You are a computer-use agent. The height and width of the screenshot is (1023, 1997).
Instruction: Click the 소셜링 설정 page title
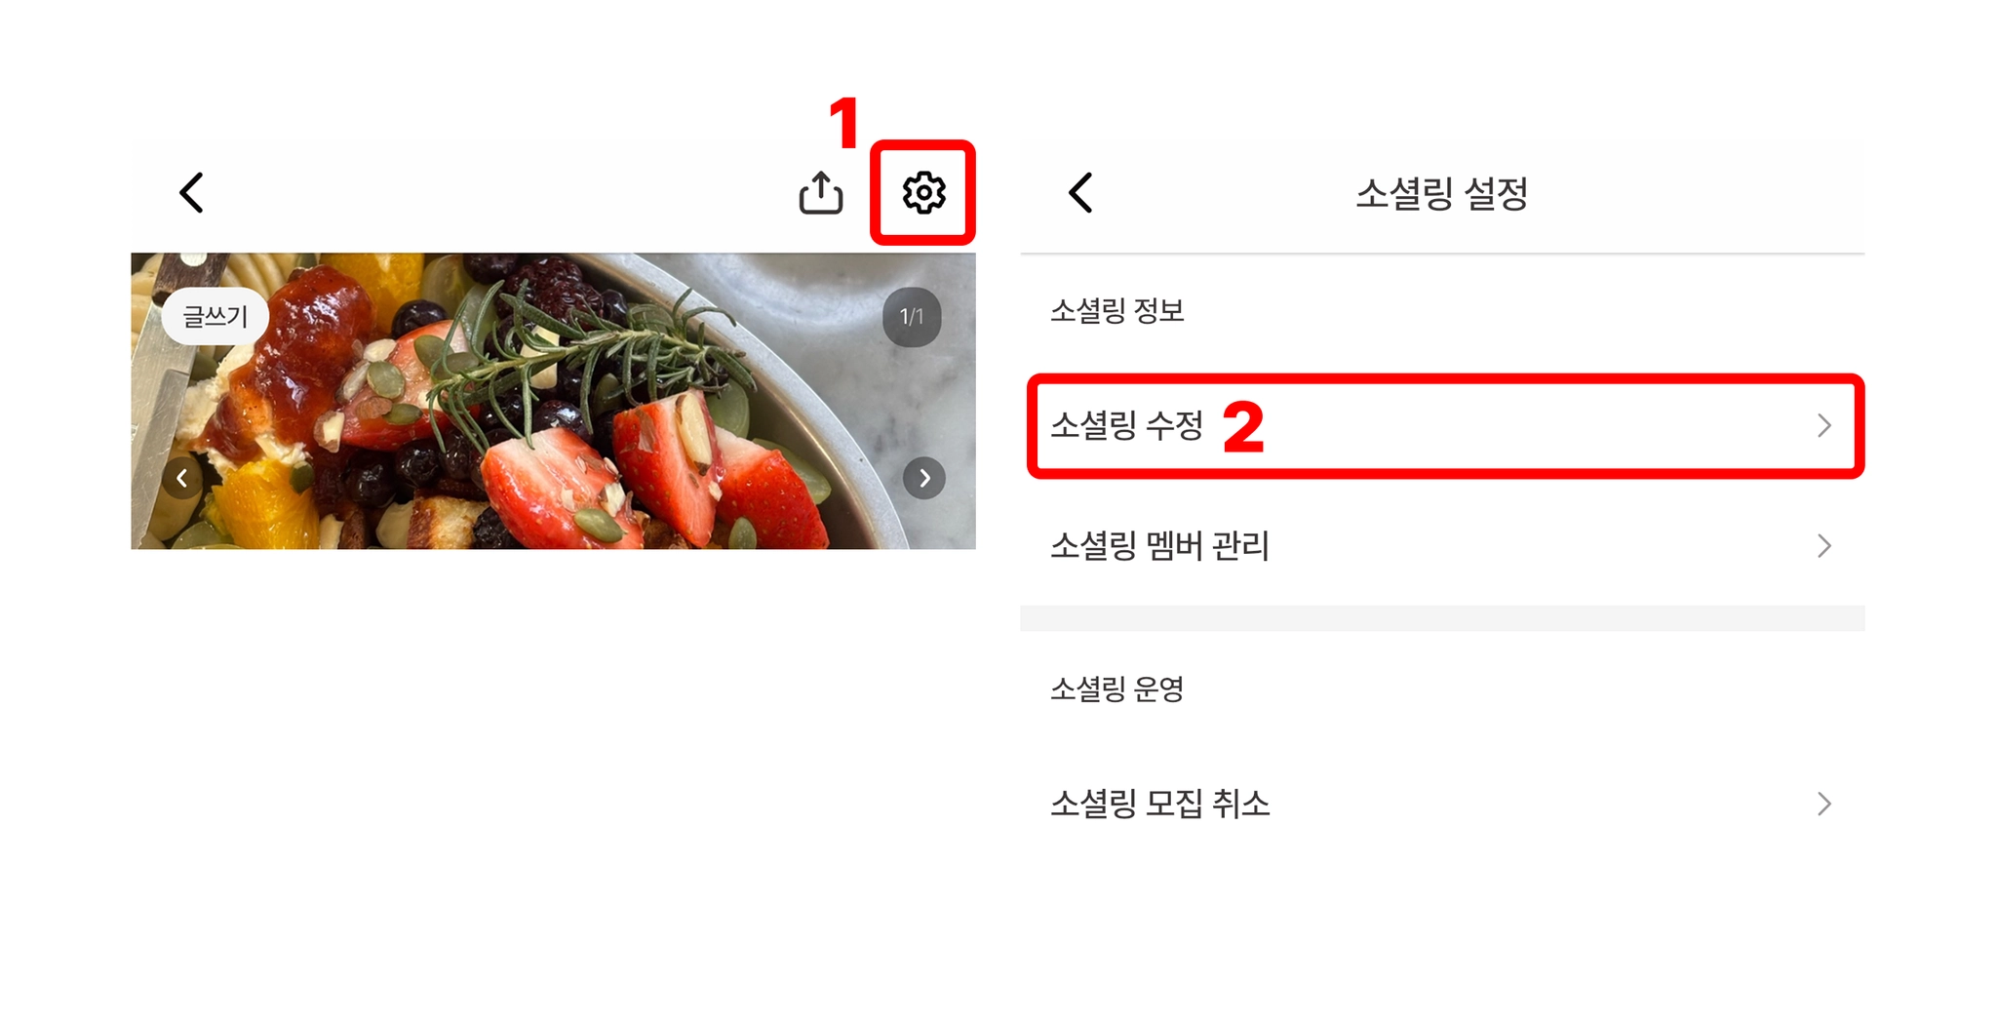coord(1442,193)
